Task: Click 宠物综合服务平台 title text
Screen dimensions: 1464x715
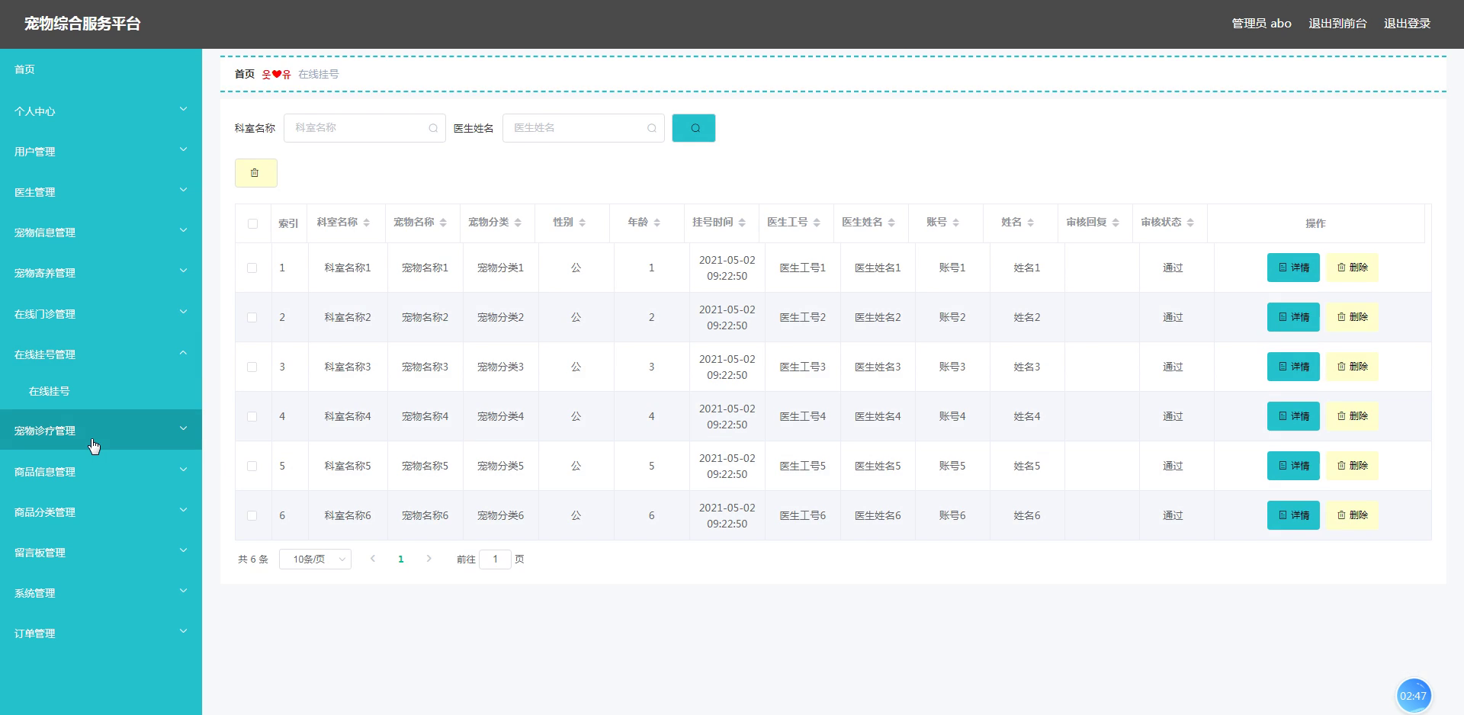Action: click(x=82, y=24)
